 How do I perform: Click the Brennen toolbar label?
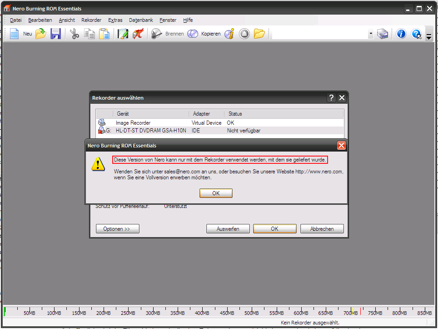tap(174, 34)
